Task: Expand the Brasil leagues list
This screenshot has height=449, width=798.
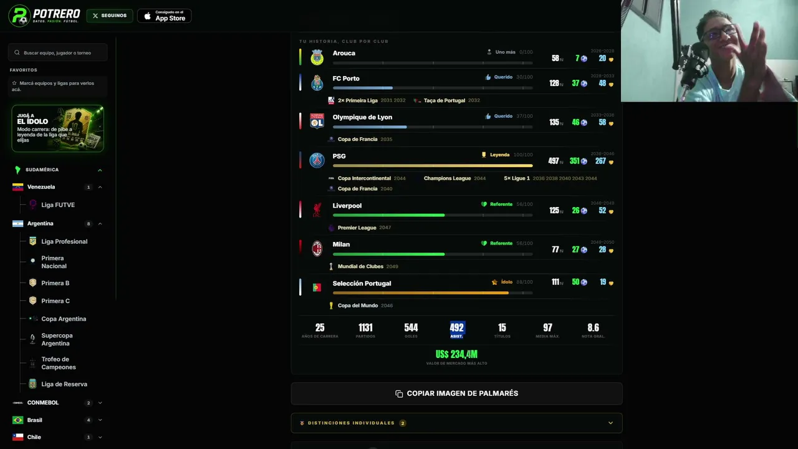Action: [x=100, y=420]
